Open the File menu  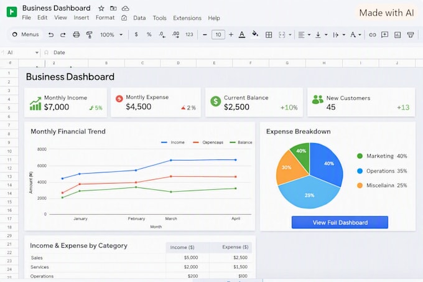coord(26,17)
